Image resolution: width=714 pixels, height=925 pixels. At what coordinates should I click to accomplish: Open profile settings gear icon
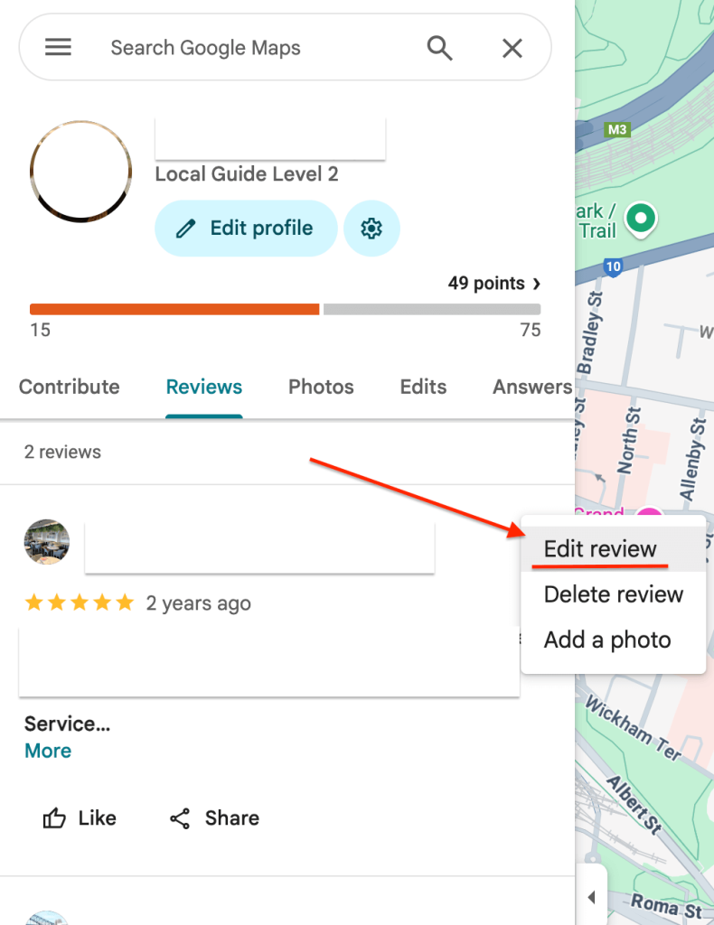(x=371, y=229)
